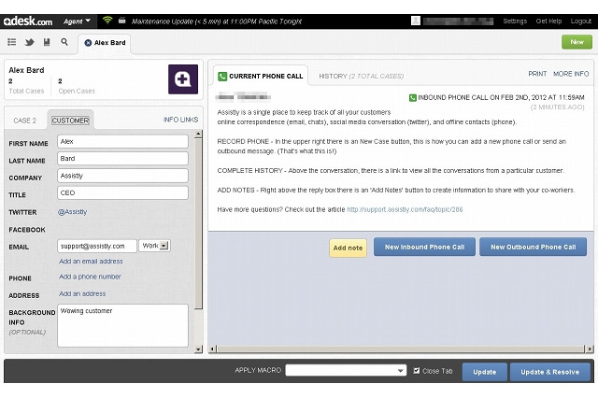Open the case list view icon
The width and height of the screenshot is (598, 398).
point(12,42)
